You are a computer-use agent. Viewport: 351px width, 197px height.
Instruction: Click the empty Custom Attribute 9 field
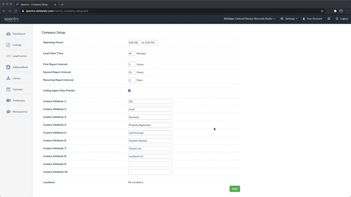[x=150, y=164]
